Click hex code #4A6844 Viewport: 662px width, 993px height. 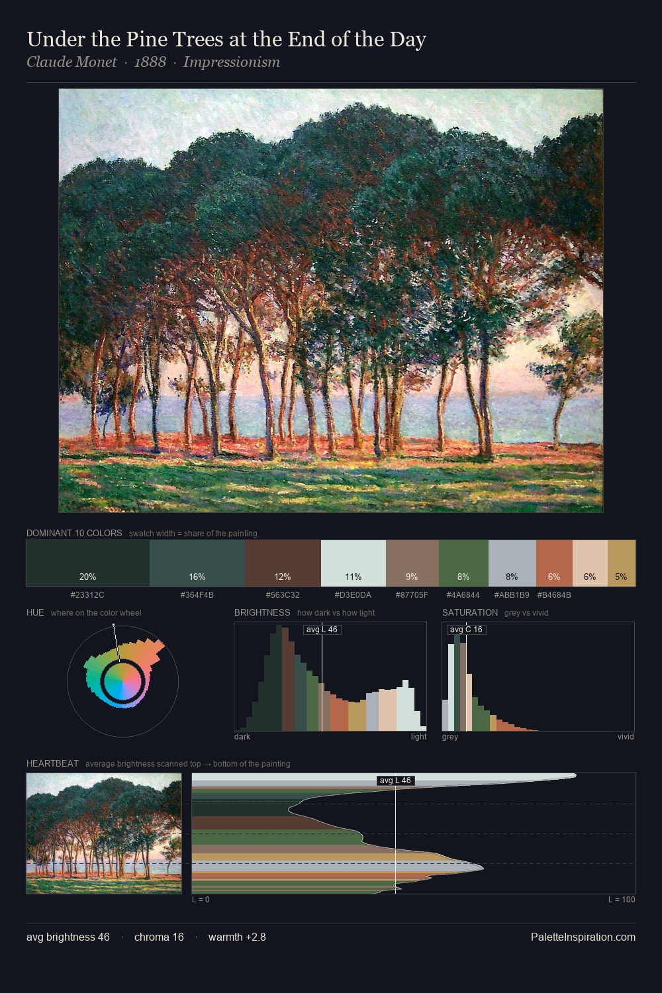(463, 595)
